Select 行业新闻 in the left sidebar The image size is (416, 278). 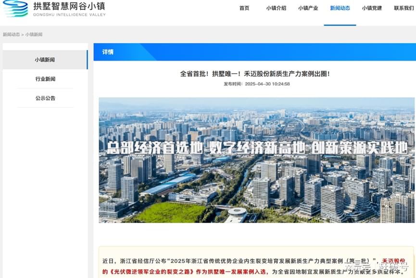pyautogui.click(x=45, y=79)
